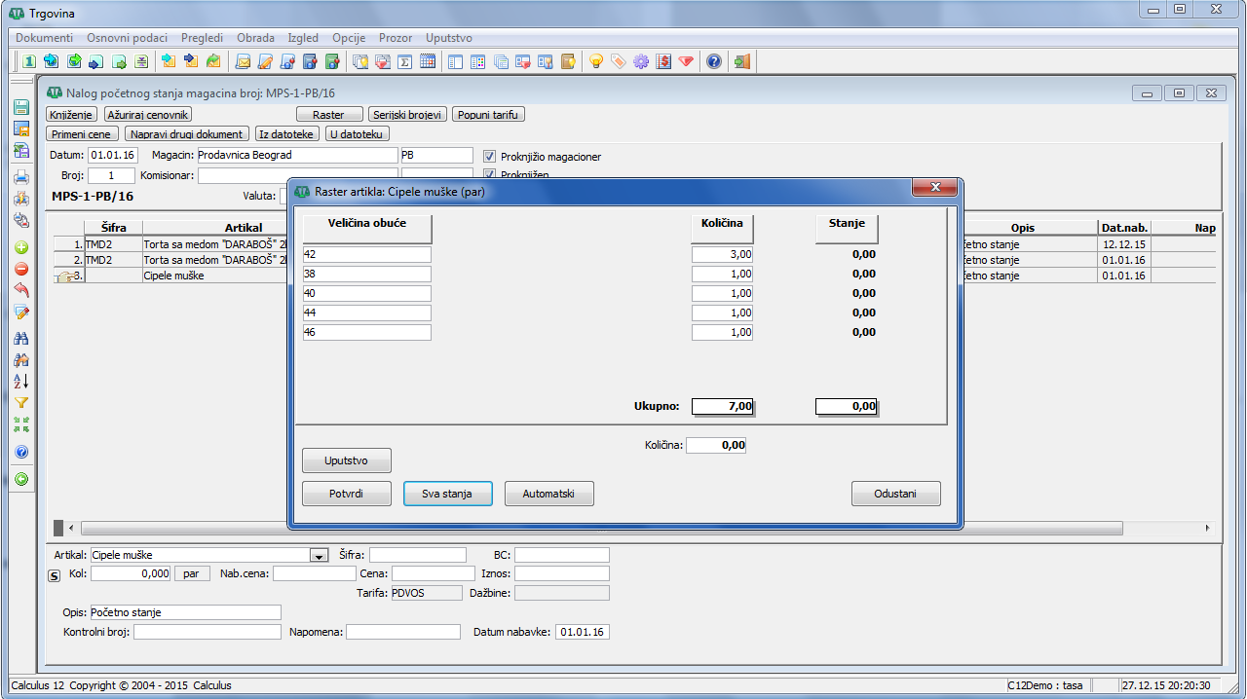This screenshot has width=1247, height=699.
Task: Click the sigma sum icon in top toolbar
Action: (404, 61)
